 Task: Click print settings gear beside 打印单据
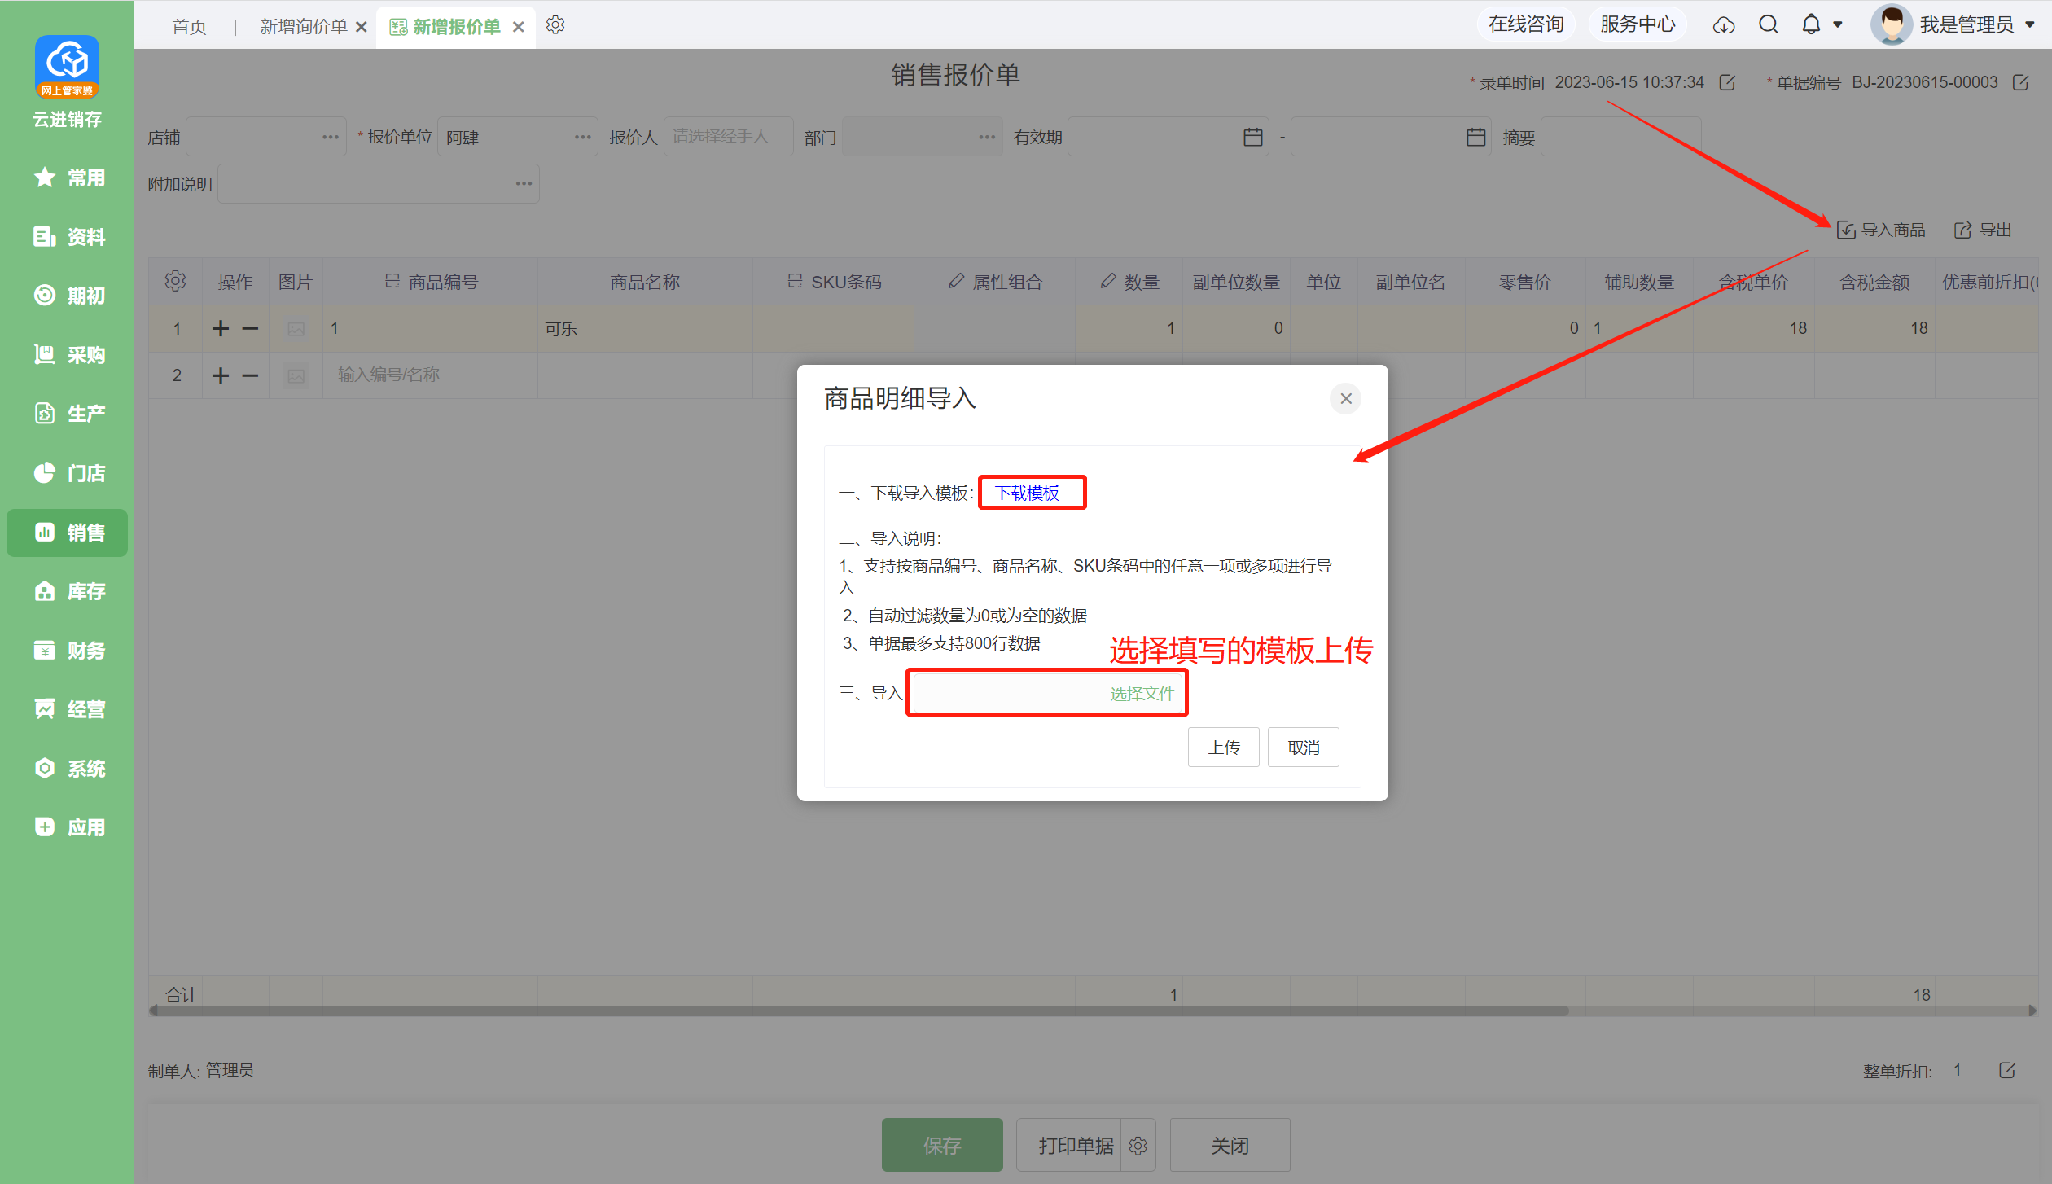(1138, 1146)
